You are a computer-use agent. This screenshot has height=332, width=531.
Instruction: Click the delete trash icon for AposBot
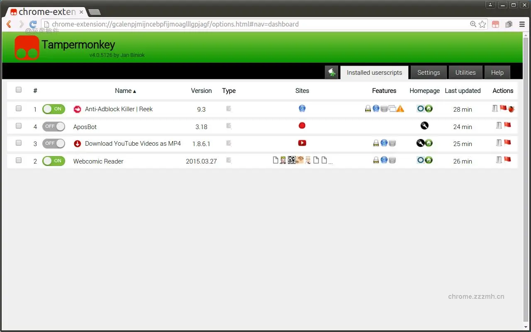pos(499,126)
